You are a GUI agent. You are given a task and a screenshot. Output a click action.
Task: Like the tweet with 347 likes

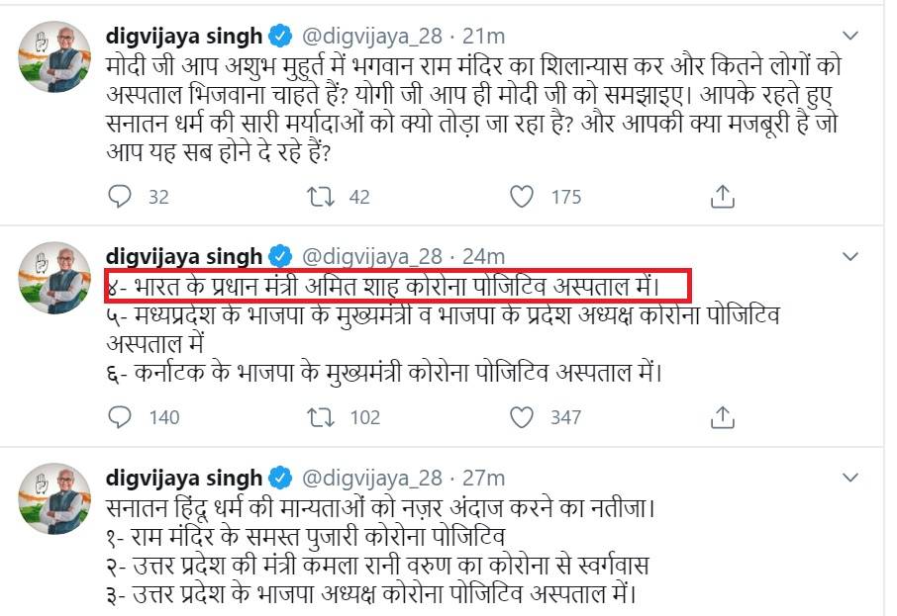(522, 416)
